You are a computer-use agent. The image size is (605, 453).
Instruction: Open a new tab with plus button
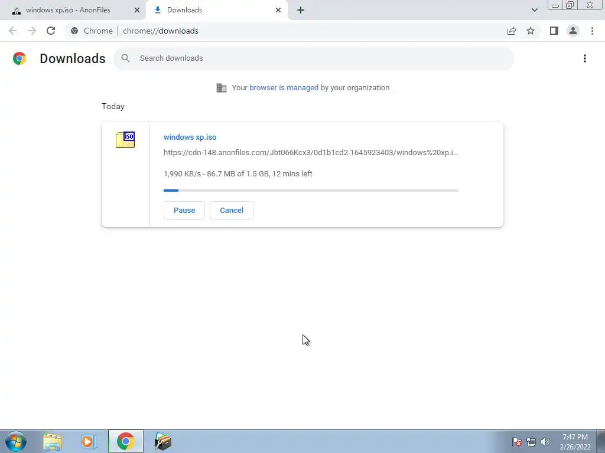301,10
